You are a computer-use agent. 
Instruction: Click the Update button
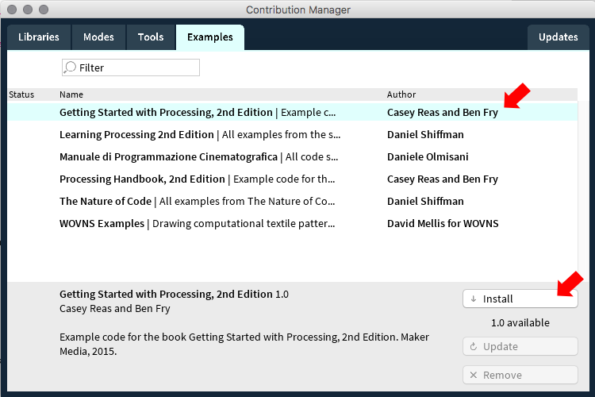[x=520, y=346]
